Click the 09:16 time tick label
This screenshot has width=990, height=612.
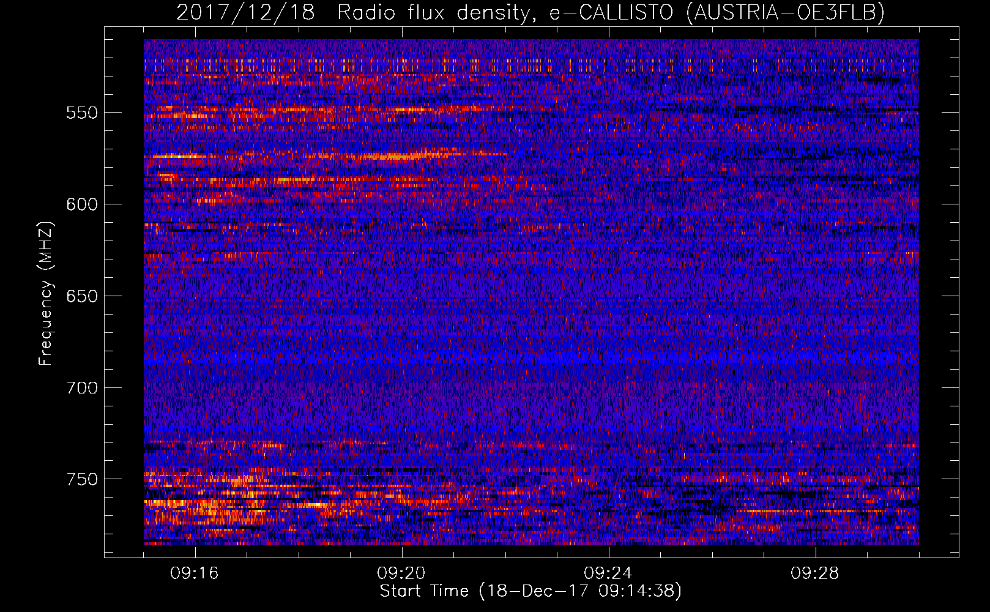pyautogui.click(x=195, y=573)
